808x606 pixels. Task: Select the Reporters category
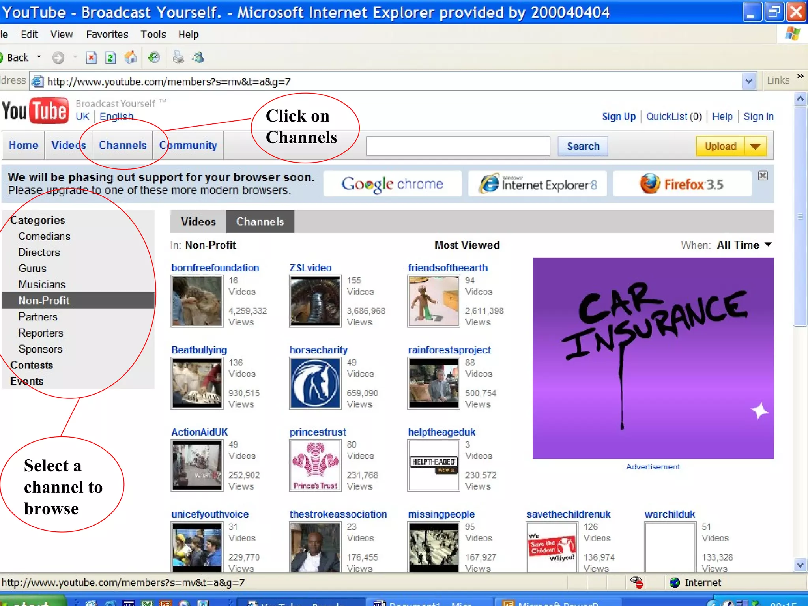[x=41, y=333]
